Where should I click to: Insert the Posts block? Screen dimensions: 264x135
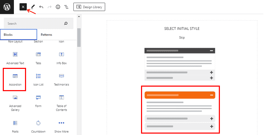tap(15, 126)
